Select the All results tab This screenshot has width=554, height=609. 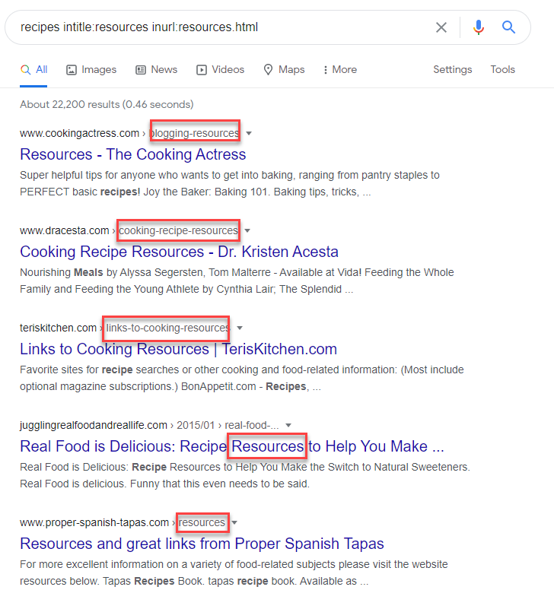point(33,70)
